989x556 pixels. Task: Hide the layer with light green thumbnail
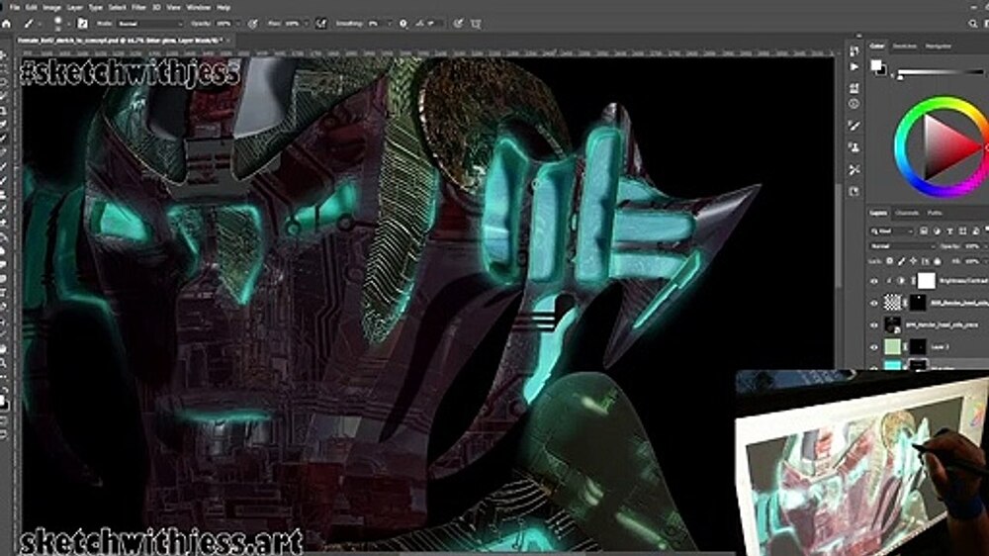(x=874, y=346)
